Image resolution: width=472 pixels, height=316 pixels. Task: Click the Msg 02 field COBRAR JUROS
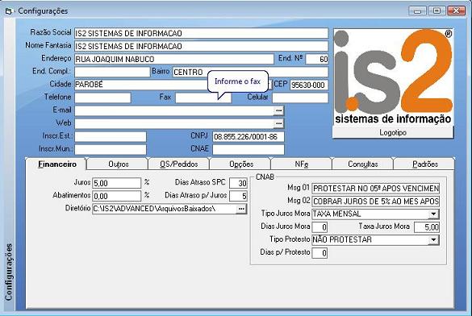click(375, 202)
